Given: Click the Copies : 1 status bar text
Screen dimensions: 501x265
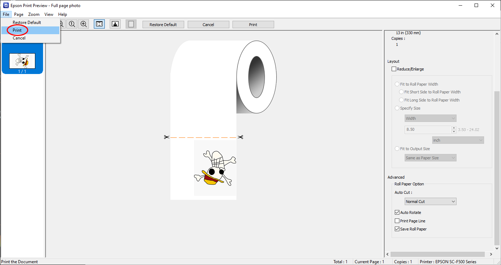Looking at the screenshot, I should coord(403,262).
